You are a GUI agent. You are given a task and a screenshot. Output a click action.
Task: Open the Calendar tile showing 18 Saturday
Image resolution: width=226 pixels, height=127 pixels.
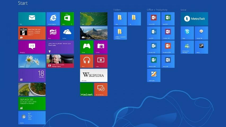pos(32,75)
